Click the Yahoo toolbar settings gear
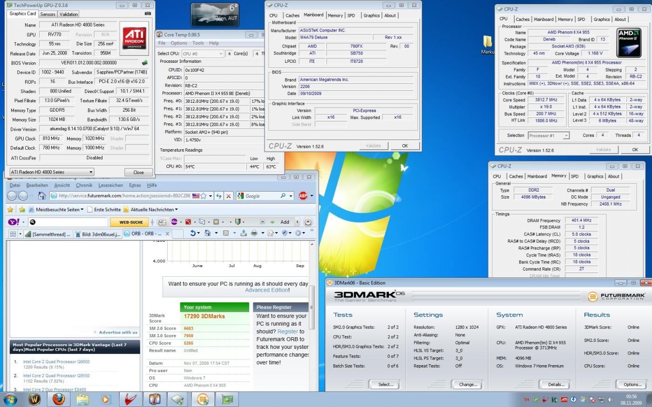 tap(308, 222)
